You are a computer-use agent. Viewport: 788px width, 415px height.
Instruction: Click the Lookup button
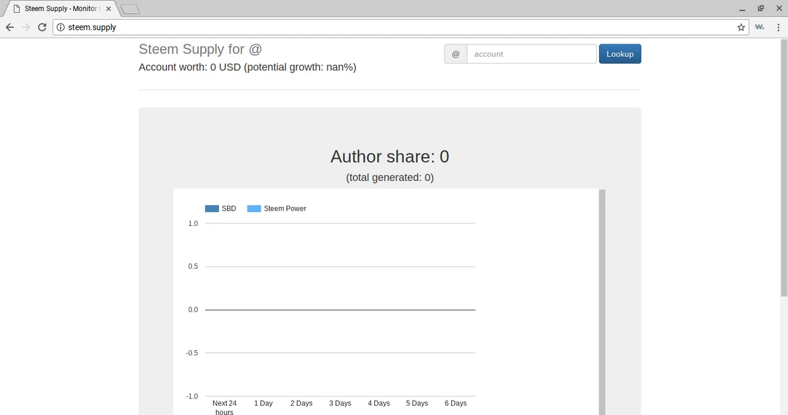pos(620,54)
